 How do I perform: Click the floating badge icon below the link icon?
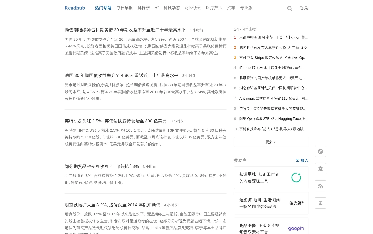click(320, 169)
